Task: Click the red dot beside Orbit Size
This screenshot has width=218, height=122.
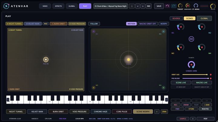Action: tap(211, 74)
